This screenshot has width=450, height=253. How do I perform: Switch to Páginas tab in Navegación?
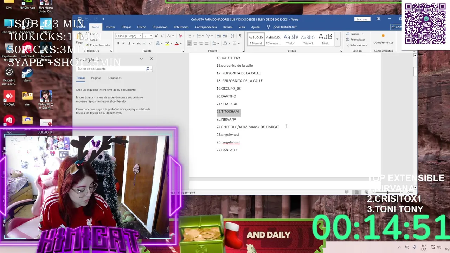click(96, 78)
